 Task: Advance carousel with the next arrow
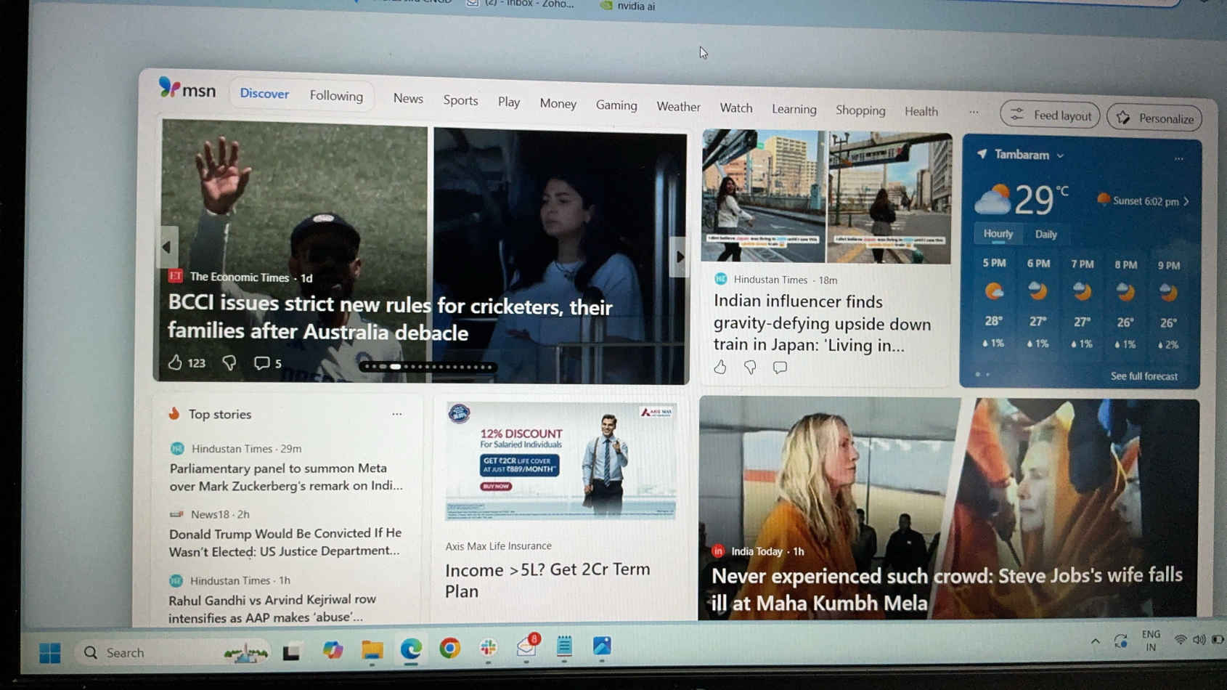pyautogui.click(x=679, y=256)
